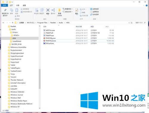Open Properties (属性) checkmark icon
The width and height of the screenshot is (149, 113).
[x=77, y=10]
